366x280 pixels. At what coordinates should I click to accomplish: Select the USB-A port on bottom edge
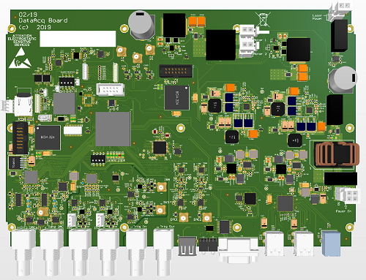click(187, 246)
